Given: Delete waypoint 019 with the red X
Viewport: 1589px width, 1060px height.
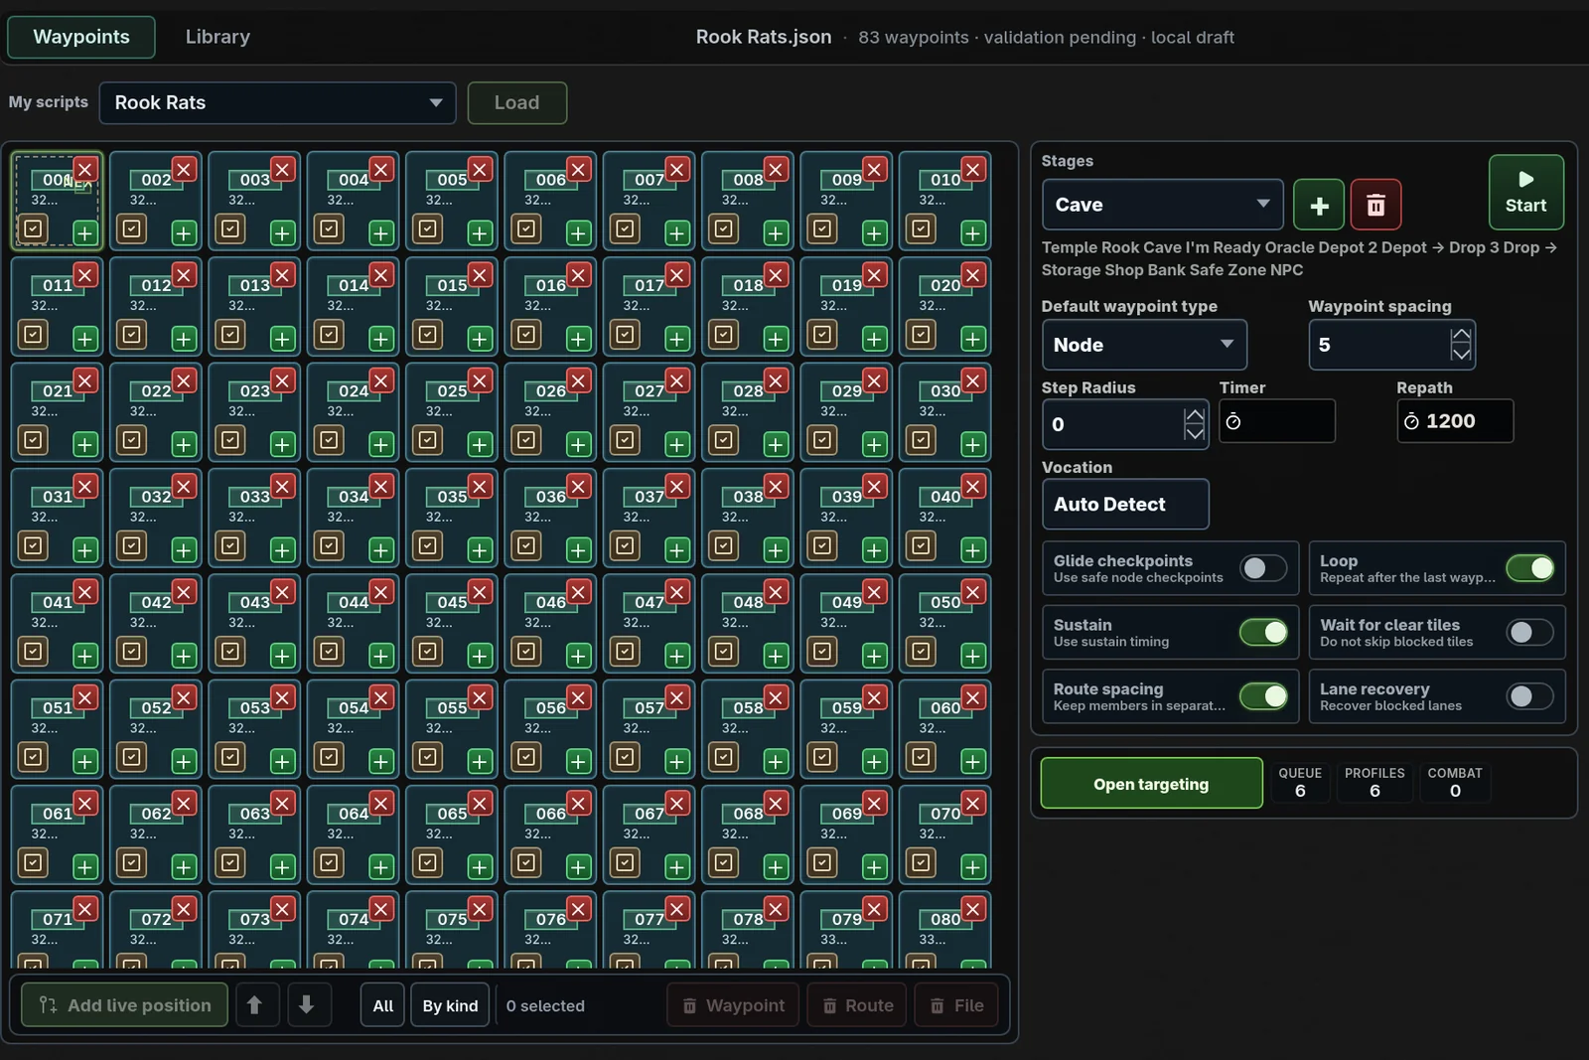Looking at the screenshot, I should coord(875,274).
